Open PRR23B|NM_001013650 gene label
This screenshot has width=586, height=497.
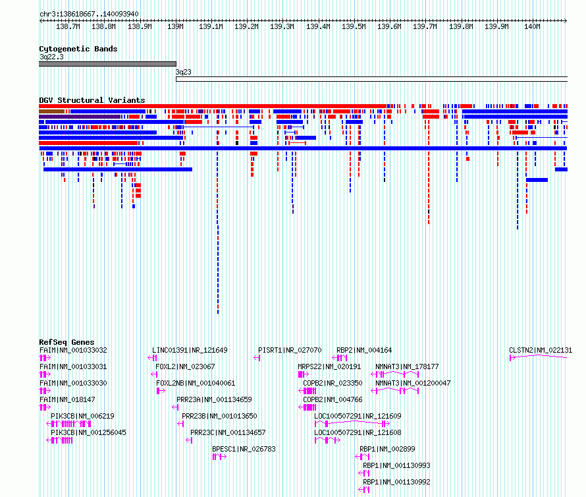(219, 416)
